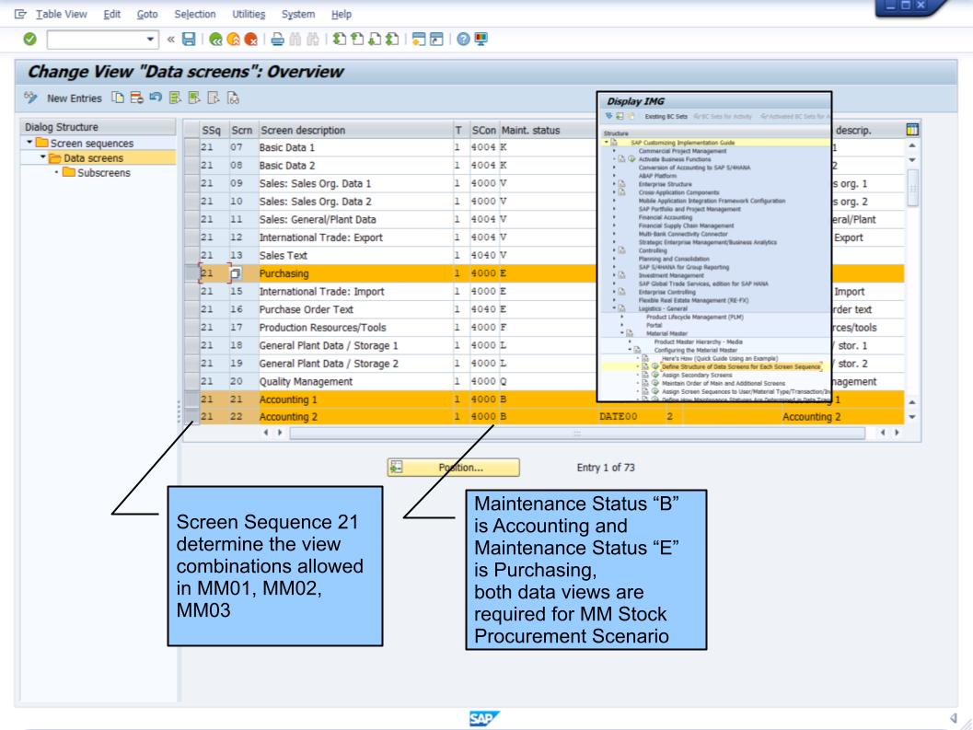Click the Print icon in toolbar

click(277, 39)
